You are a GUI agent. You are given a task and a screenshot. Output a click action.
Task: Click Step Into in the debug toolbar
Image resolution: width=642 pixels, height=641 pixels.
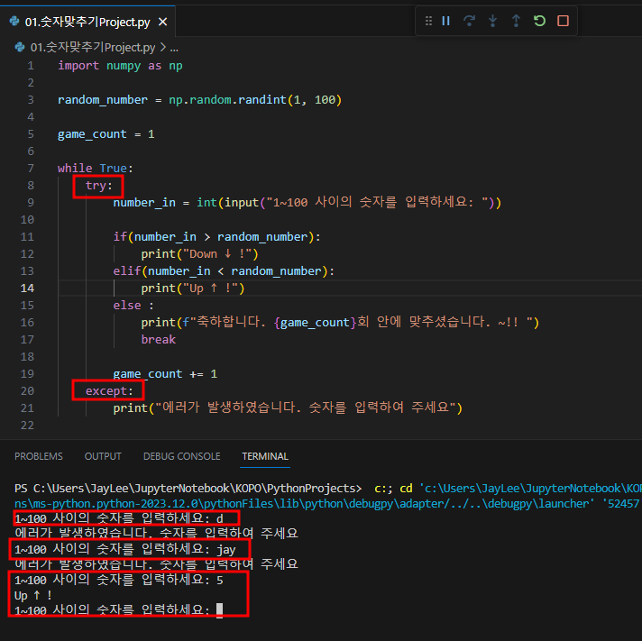click(493, 21)
